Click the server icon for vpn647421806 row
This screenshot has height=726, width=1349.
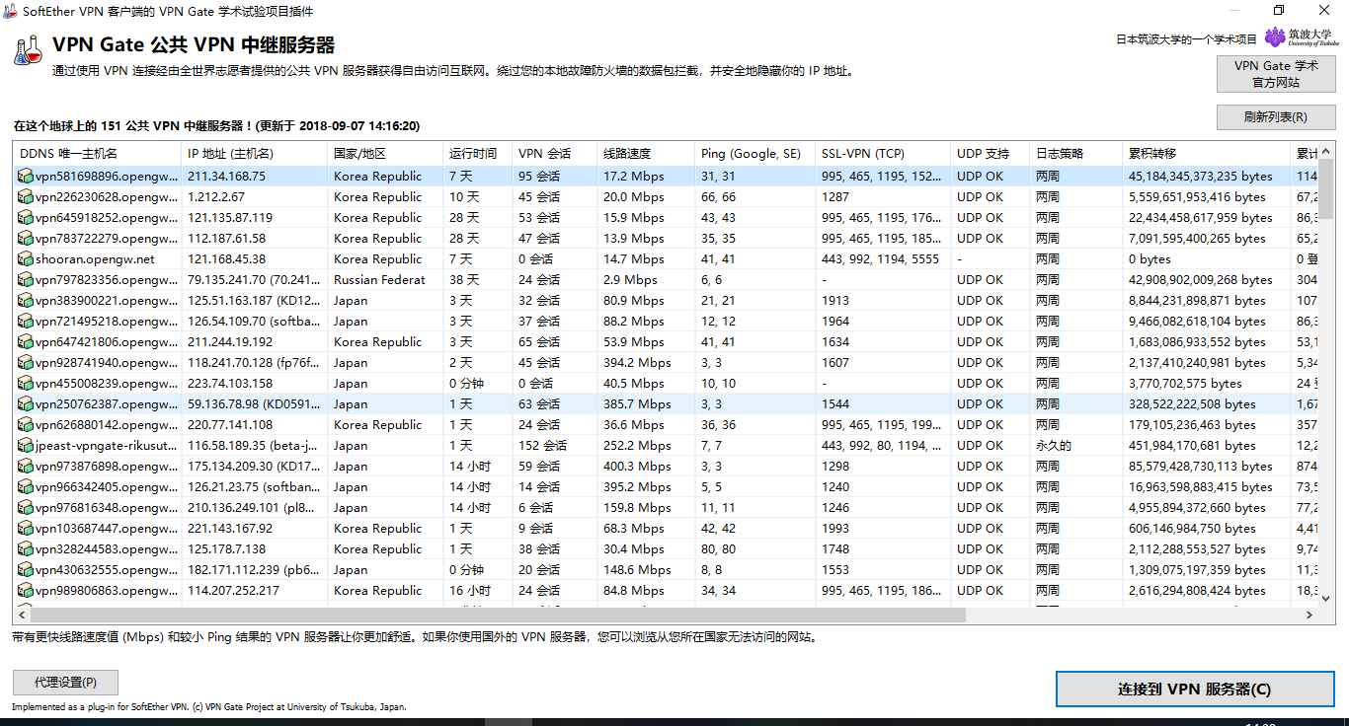click(x=26, y=342)
